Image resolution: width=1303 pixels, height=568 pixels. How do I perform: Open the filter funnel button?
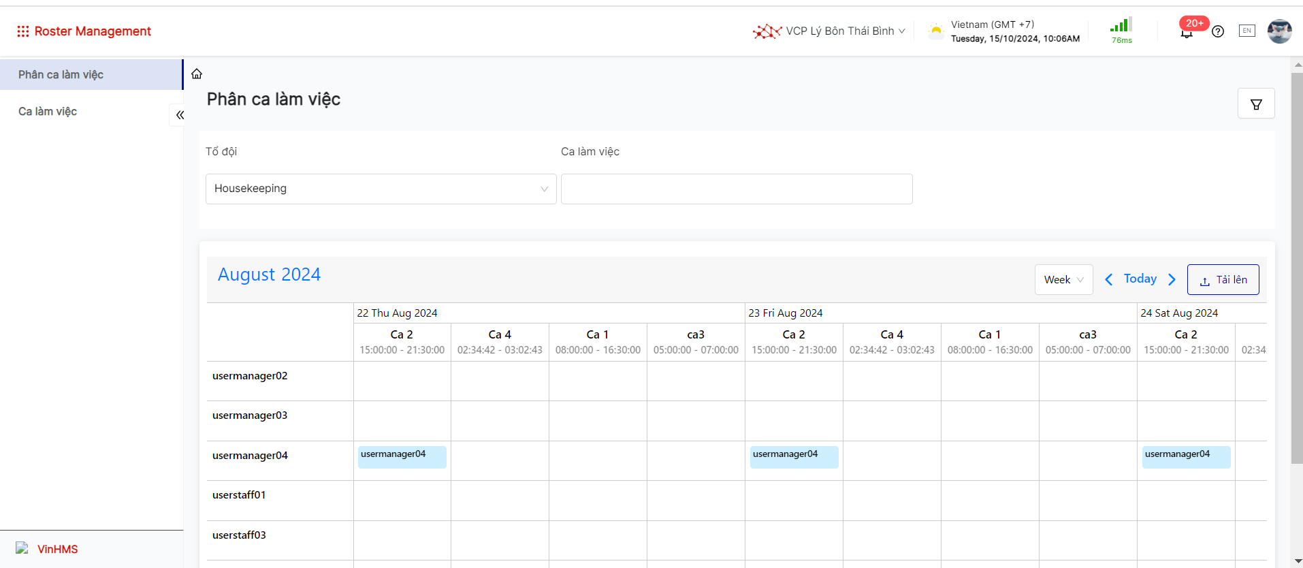[x=1256, y=104]
